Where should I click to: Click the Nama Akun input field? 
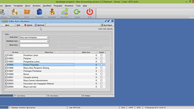pos(34,45)
